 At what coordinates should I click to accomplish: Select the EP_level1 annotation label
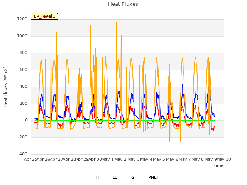pyautogui.click(x=45, y=16)
